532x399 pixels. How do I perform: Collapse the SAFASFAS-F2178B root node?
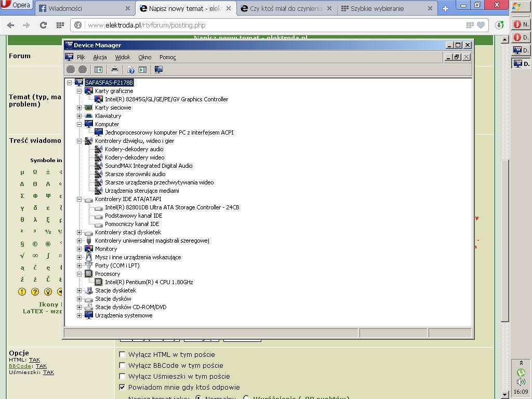(x=70, y=83)
